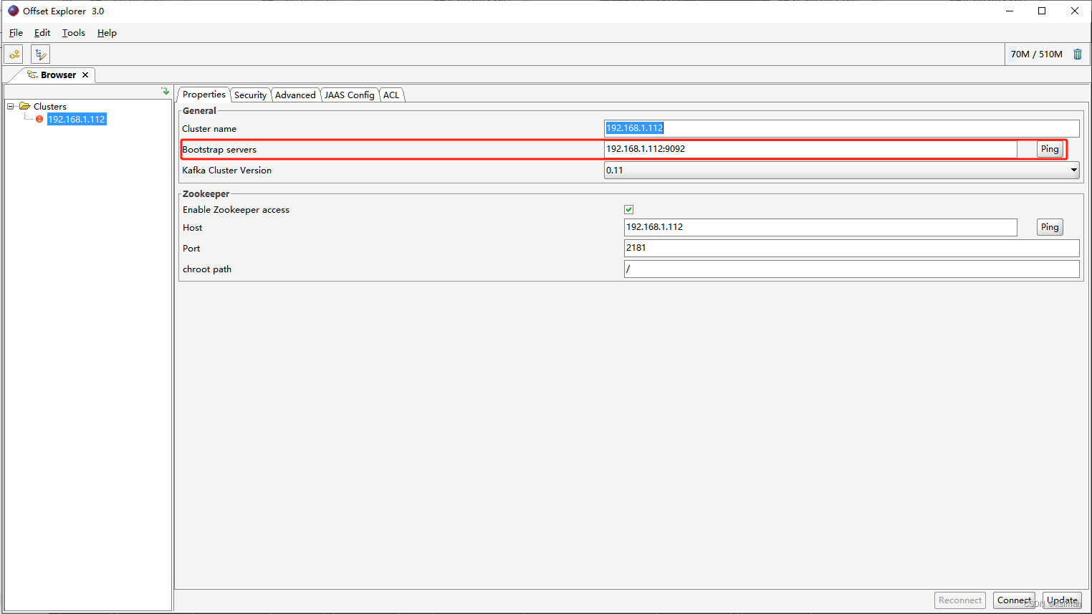Click the green refresh arrow in the browser panel
Screen dimensions: 1092x614
[x=166, y=91]
